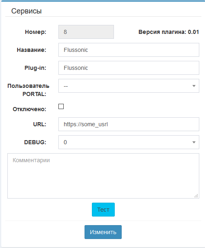Click the arrow on the Пользователь PORTAL select
This screenshot has width=205, height=248.
tap(194, 86)
